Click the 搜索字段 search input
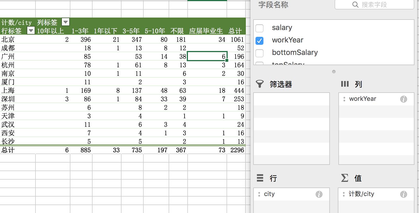419x213 pixels. [374, 5]
